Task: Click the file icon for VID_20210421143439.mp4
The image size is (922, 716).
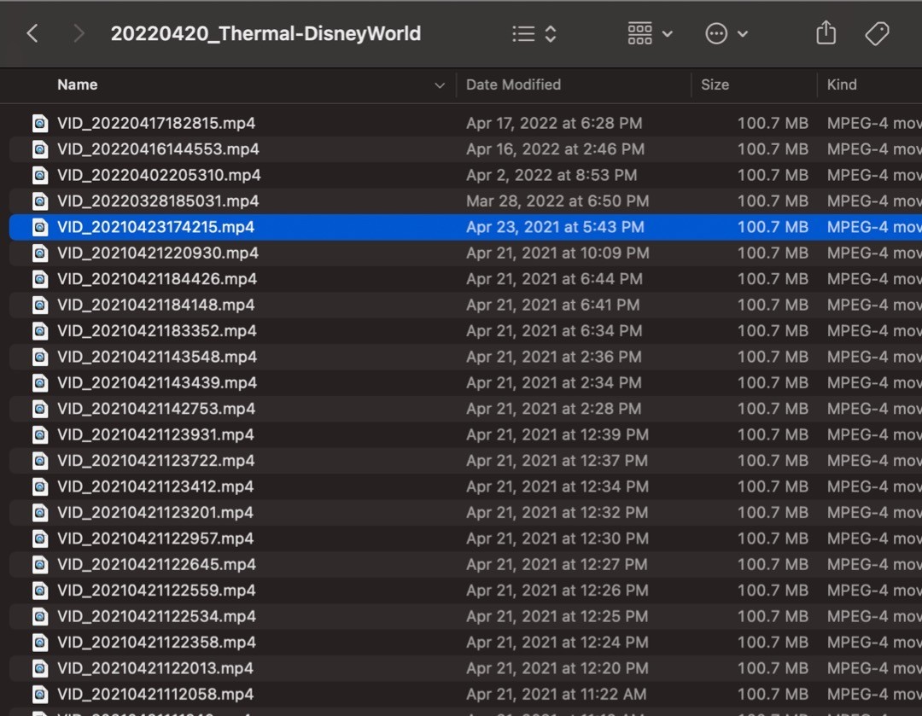Action: 40,382
